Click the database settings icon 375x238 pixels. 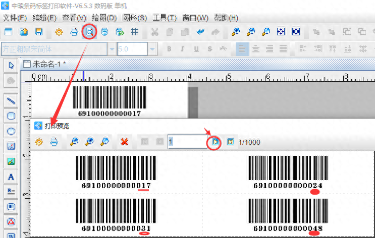[104, 32]
